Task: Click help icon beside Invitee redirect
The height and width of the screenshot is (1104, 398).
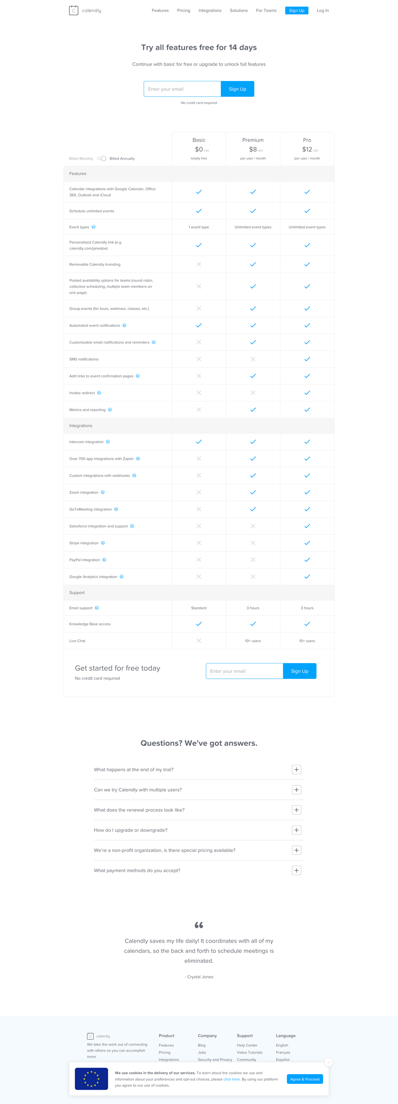Action: pos(99,393)
